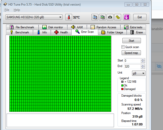Click the 1:07:09 elapsed time value
The height and width of the screenshot is (130, 163).
coord(137,124)
